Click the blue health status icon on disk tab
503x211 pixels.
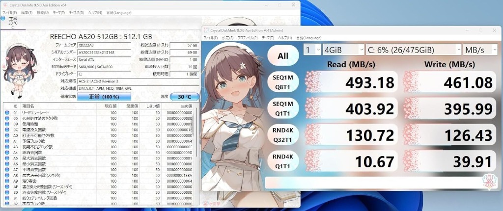tap(3, 18)
